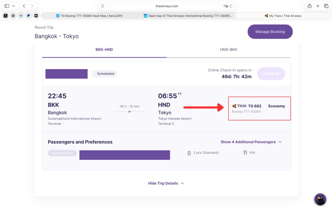Click the meal fork and knife icon

pyautogui.click(x=245, y=152)
